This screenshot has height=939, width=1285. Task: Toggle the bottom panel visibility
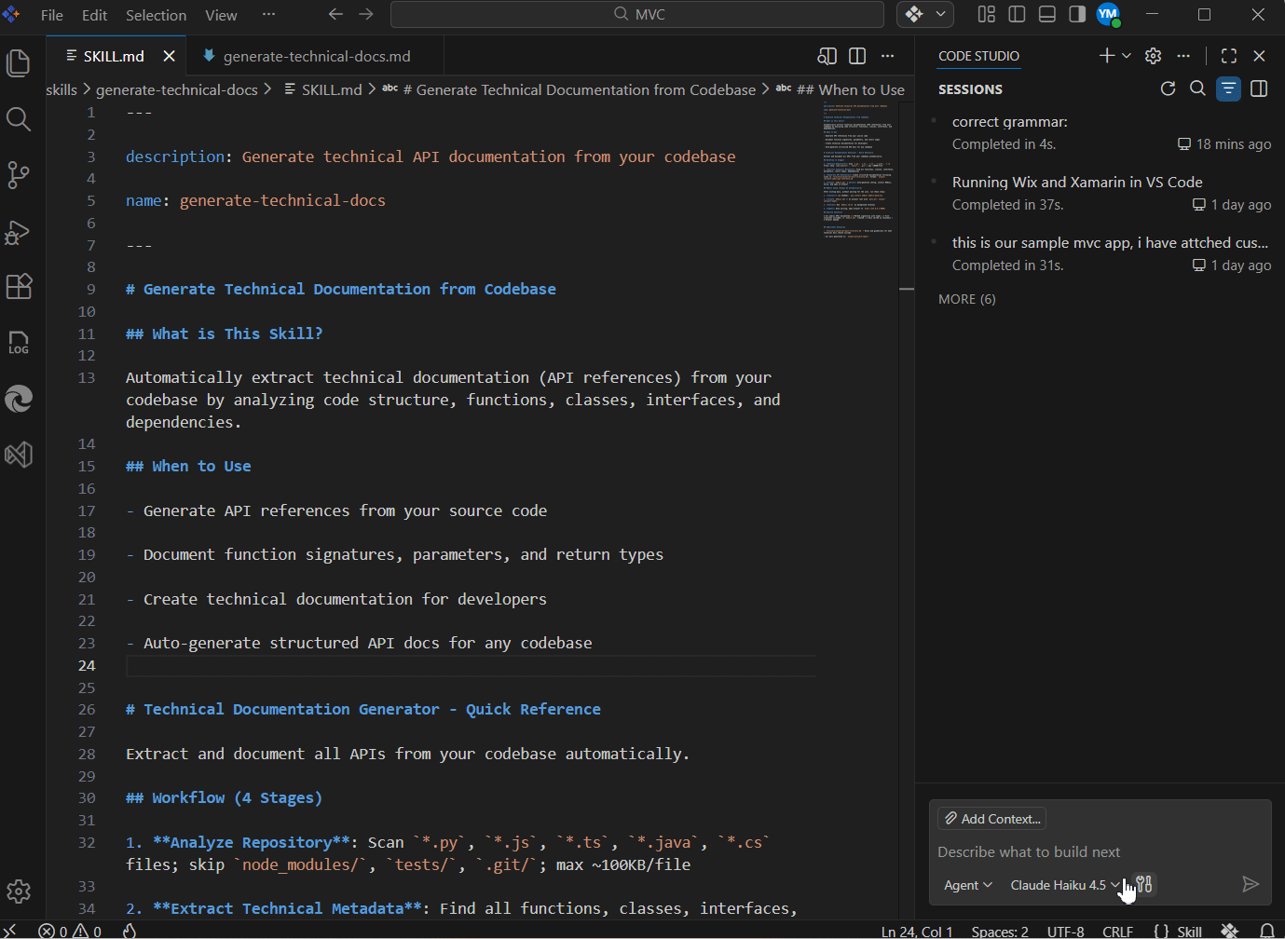pos(1047,14)
